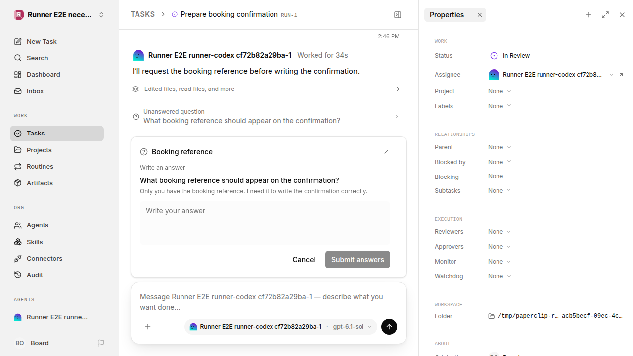Open Artifacts page
Screen dimensions: 633x356
(x=57, y=183)
